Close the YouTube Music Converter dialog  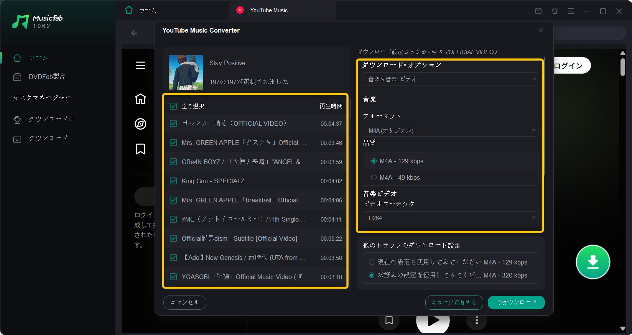point(541,30)
